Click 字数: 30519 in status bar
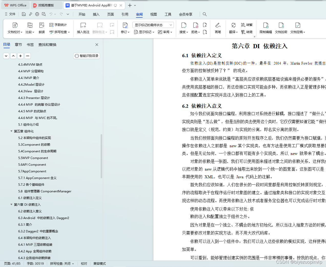326x267 pixels. (35, 263)
